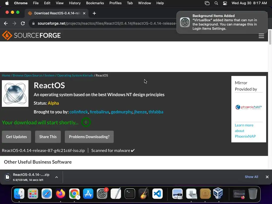Click the Problems Downloading? button

(89, 137)
